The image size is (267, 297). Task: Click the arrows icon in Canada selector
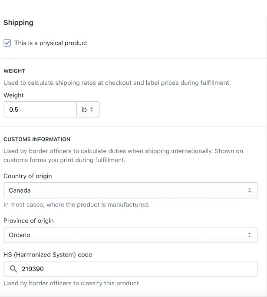(x=249, y=190)
